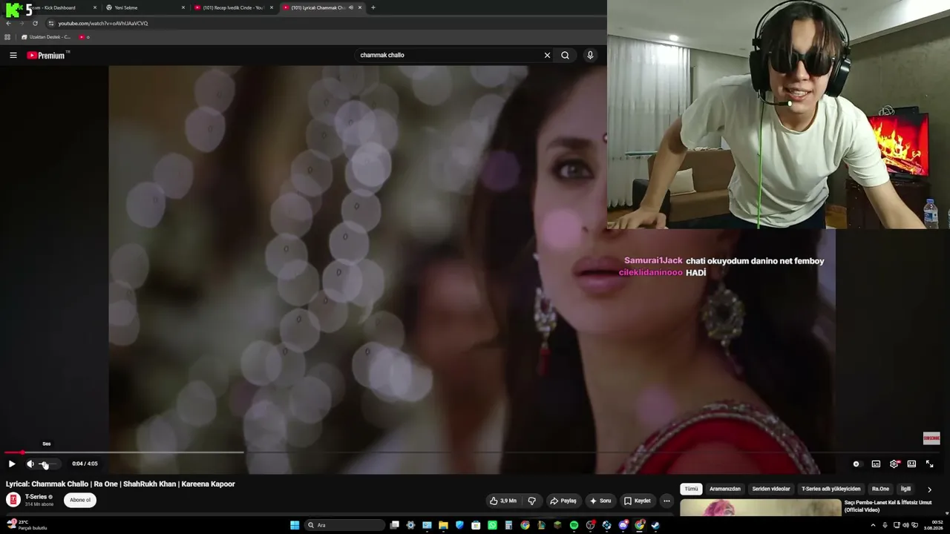This screenshot has height=534, width=950.
Task: Enter fullscreen mode
Action: click(929, 464)
